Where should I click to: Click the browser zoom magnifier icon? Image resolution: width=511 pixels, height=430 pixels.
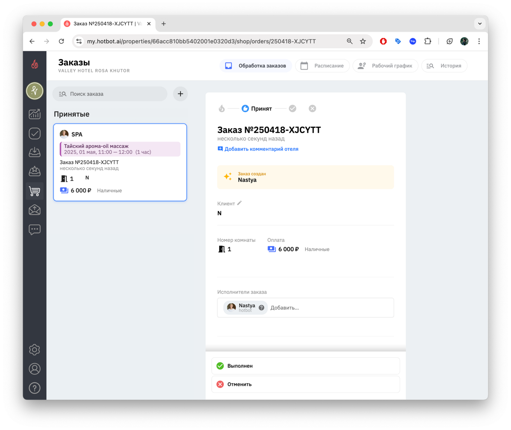click(x=349, y=41)
